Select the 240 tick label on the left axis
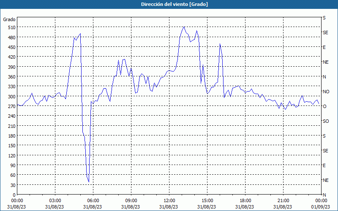 pyautogui.click(x=12, y=116)
